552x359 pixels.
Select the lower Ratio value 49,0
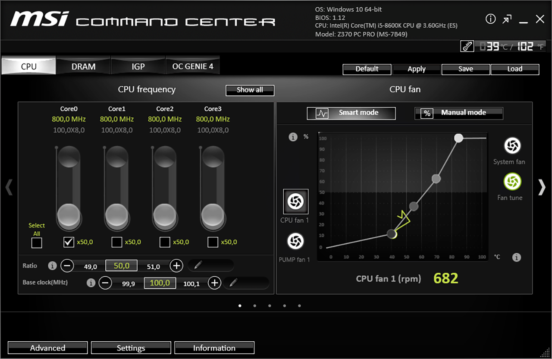point(90,267)
